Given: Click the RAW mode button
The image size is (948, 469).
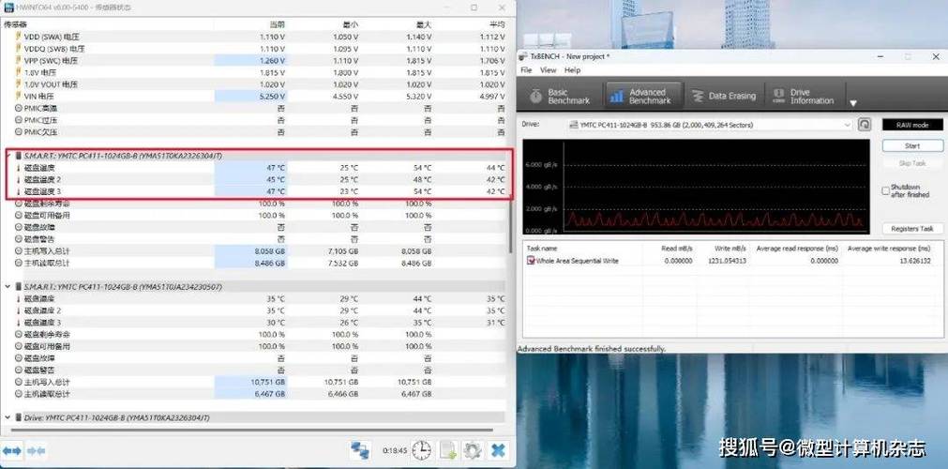Looking at the screenshot, I should 912,125.
